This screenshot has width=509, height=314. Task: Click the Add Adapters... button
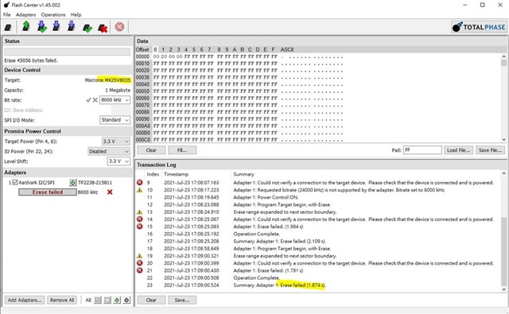pyautogui.click(x=25, y=300)
